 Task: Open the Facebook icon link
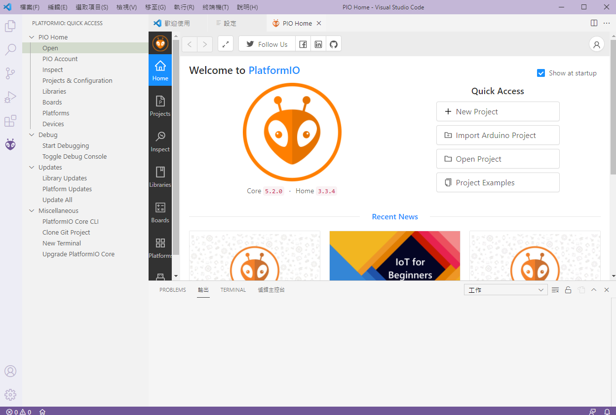pos(303,44)
